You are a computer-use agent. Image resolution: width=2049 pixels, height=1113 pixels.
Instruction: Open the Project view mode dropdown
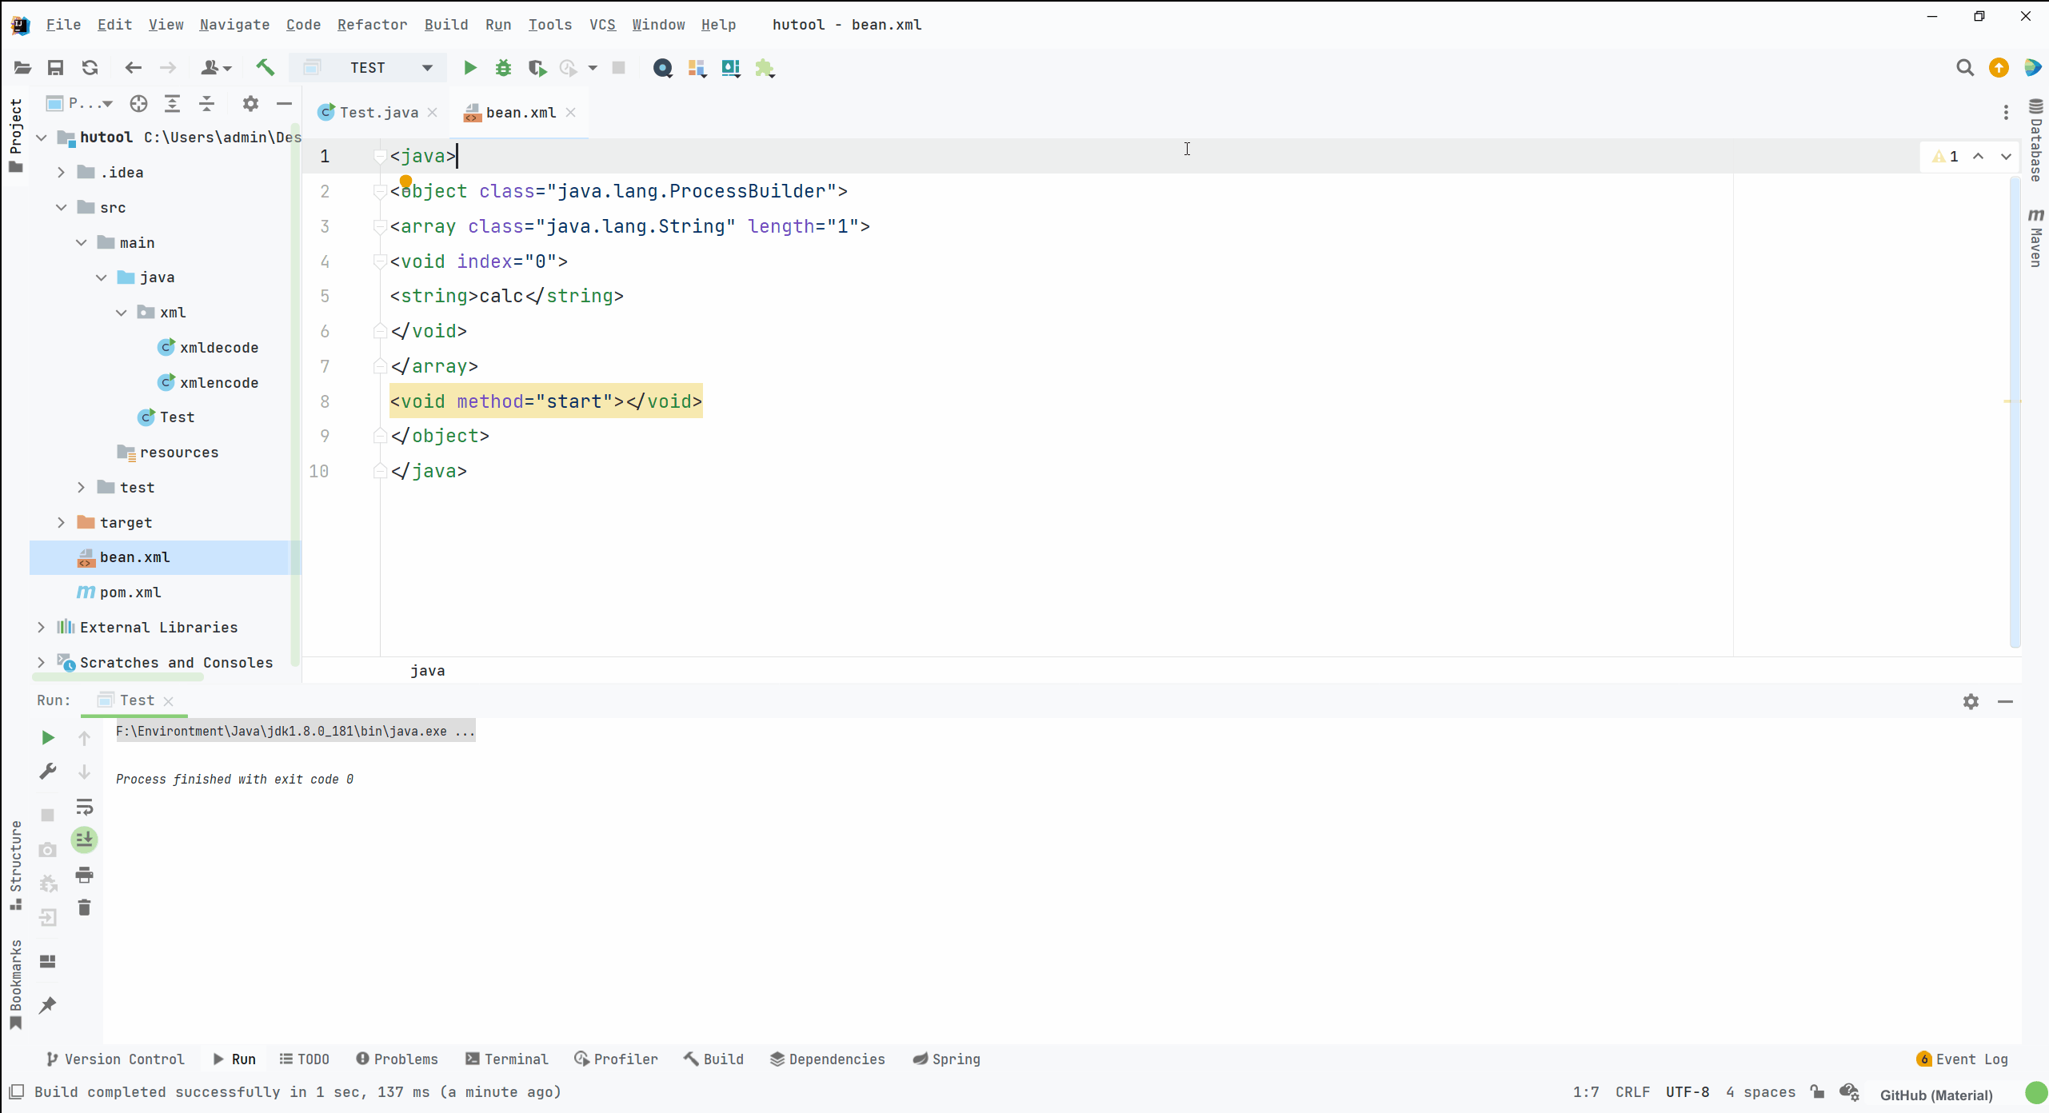pyautogui.click(x=80, y=103)
